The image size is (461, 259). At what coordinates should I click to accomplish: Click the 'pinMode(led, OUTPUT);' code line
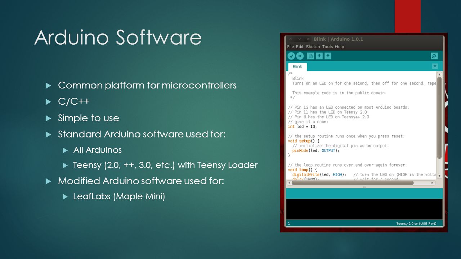tap(316, 151)
